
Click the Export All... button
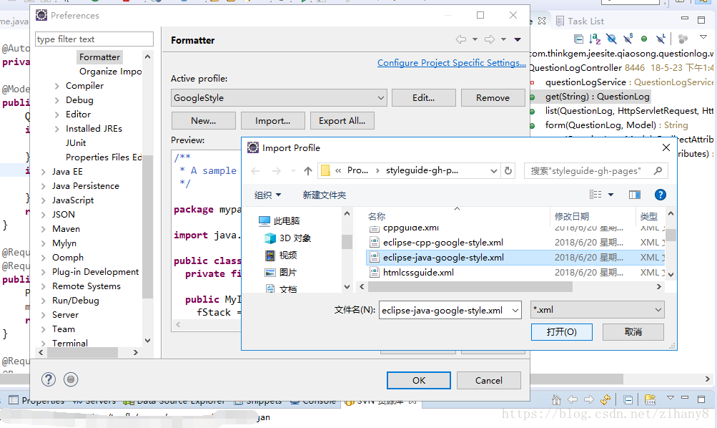(342, 121)
